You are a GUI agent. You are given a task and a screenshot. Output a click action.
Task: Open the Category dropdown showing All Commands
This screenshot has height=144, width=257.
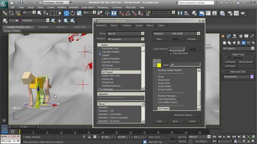(126, 39)
